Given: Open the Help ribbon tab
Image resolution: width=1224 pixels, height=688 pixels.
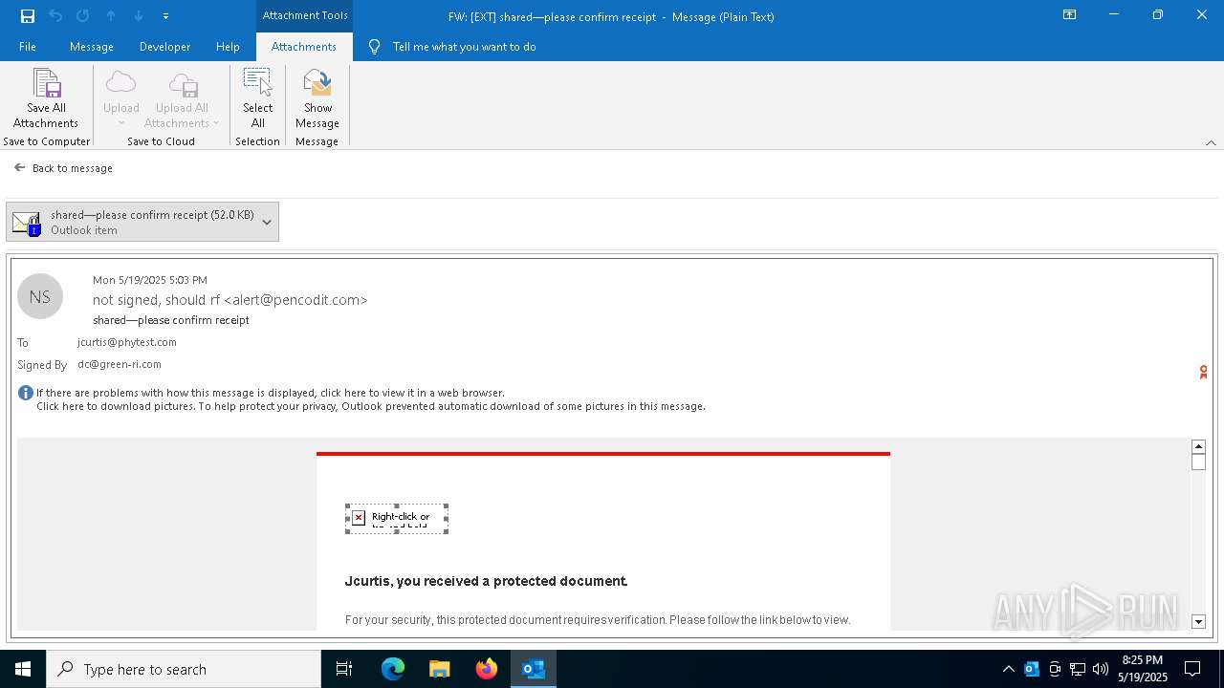Looking at the screenshot, I should (x=228, y=47).
